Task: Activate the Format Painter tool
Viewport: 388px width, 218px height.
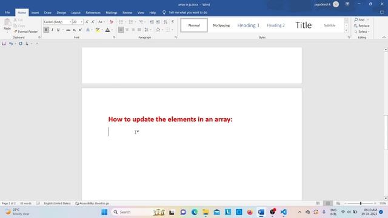Action: pyautogui.click(x=25, y=31)
